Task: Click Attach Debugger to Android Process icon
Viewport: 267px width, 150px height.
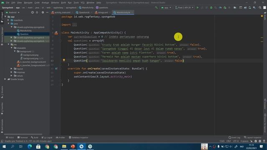Action: click(x=225, y=7)
